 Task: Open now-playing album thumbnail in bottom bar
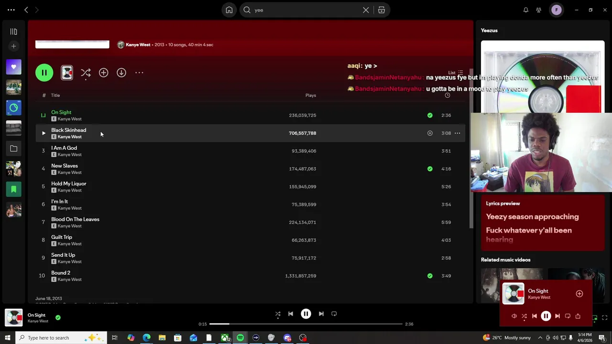coord(14,318)
